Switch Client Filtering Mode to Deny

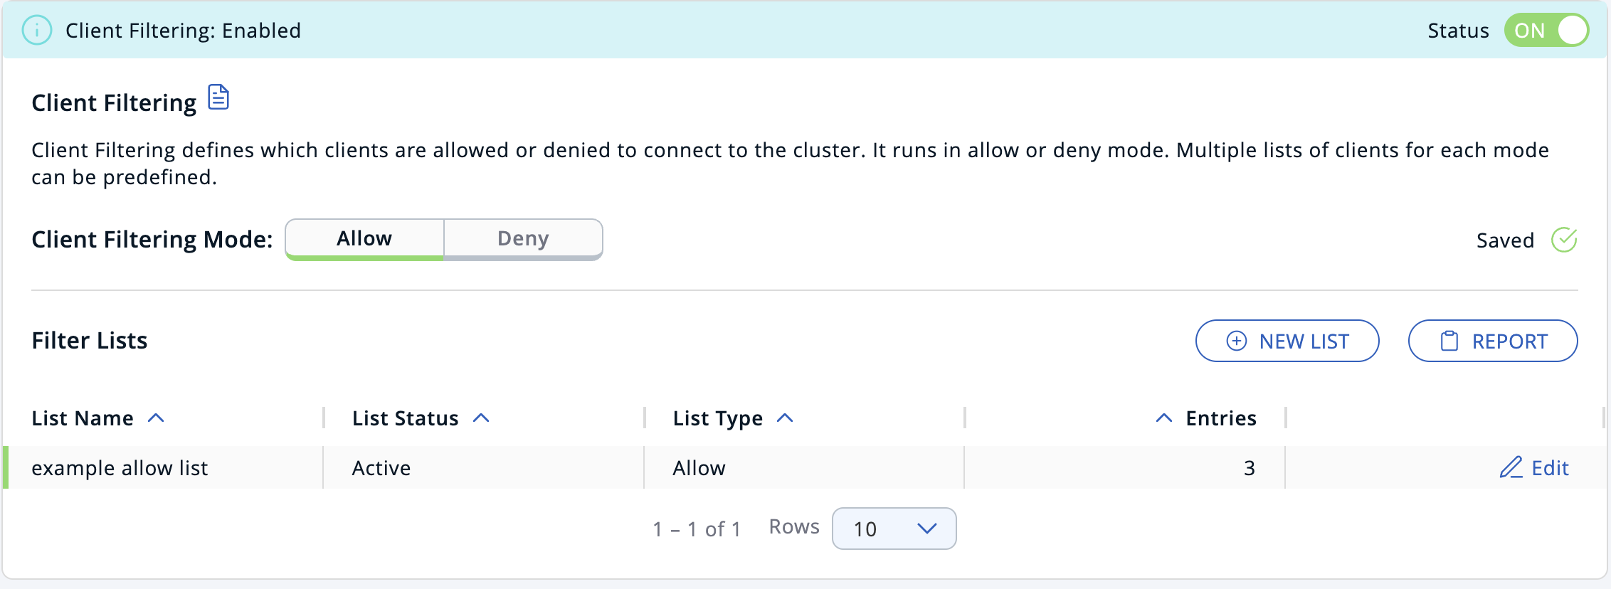(x=523, y=238)
